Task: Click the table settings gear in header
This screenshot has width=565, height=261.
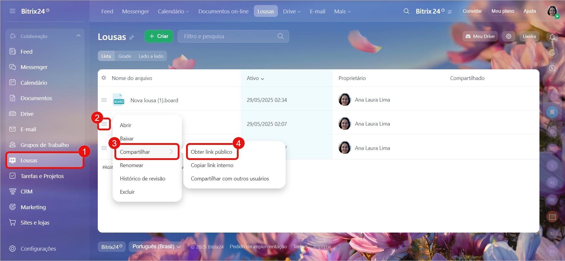Action: coord(104,78)
